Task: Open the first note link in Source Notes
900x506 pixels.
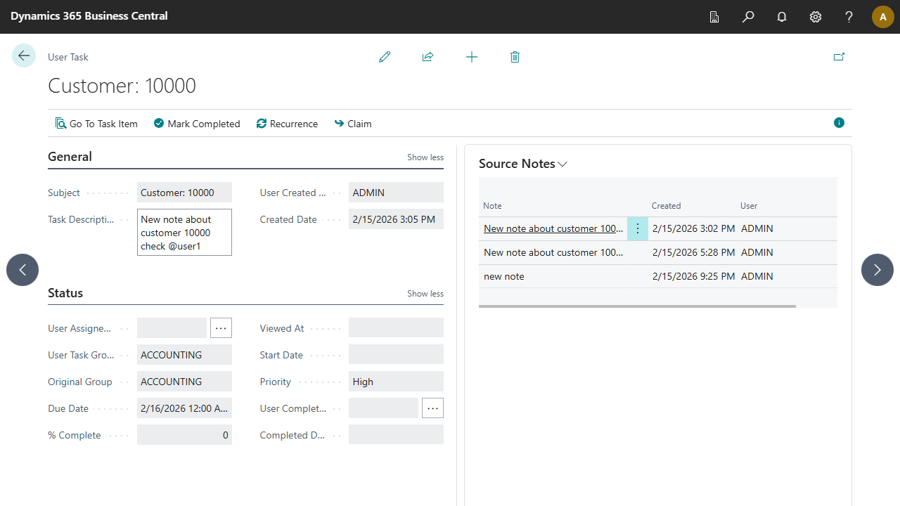Action: click(553, 228)
